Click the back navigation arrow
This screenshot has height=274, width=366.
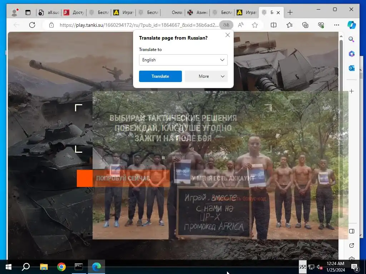pyautogui.click(x=16, y=25)
